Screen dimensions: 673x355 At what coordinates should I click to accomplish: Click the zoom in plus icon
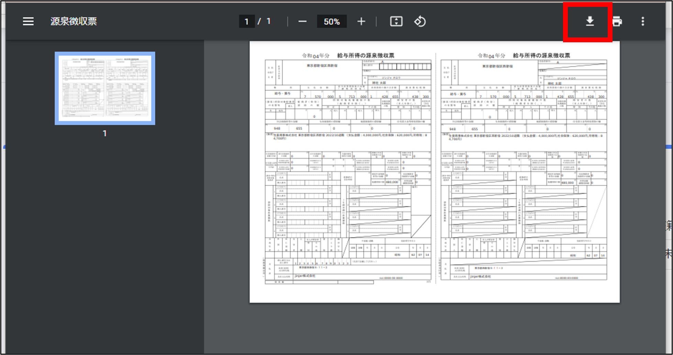click(361, 22)
